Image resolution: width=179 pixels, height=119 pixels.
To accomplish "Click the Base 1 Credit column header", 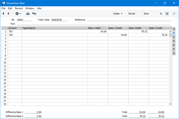I will [115, 28].
